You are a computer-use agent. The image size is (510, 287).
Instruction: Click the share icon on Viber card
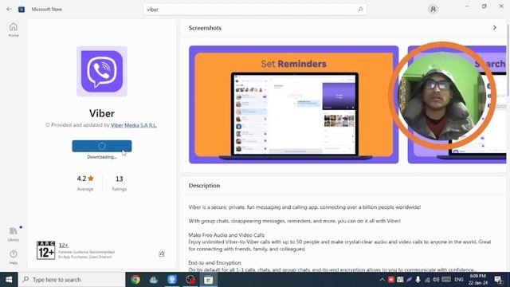[x=161, y=254]
